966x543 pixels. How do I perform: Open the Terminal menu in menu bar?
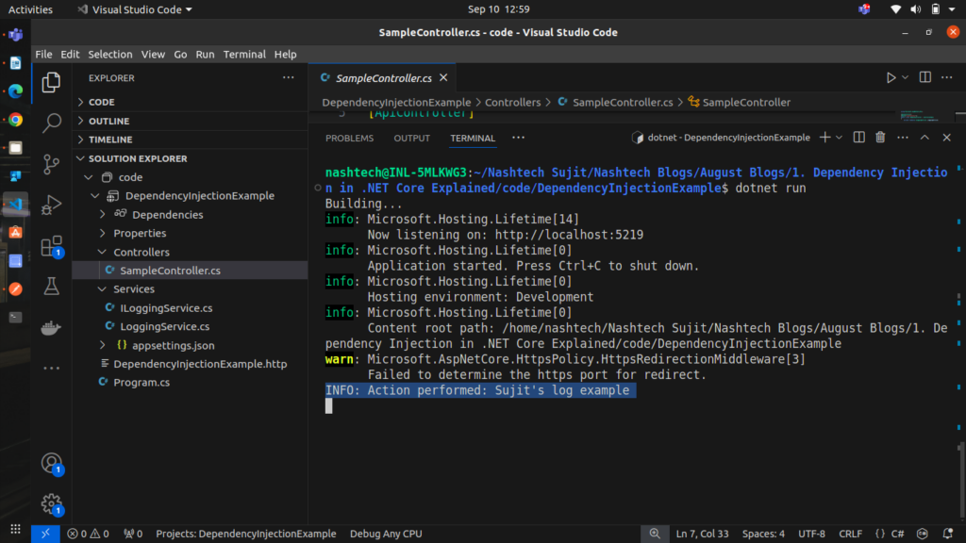point(244,55)
